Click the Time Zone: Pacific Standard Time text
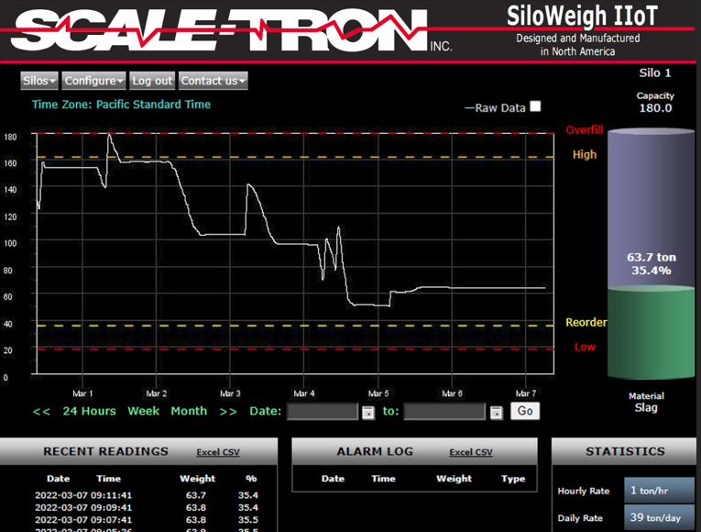The width and height of the screenshot is (701, 532). click(121, 105)
